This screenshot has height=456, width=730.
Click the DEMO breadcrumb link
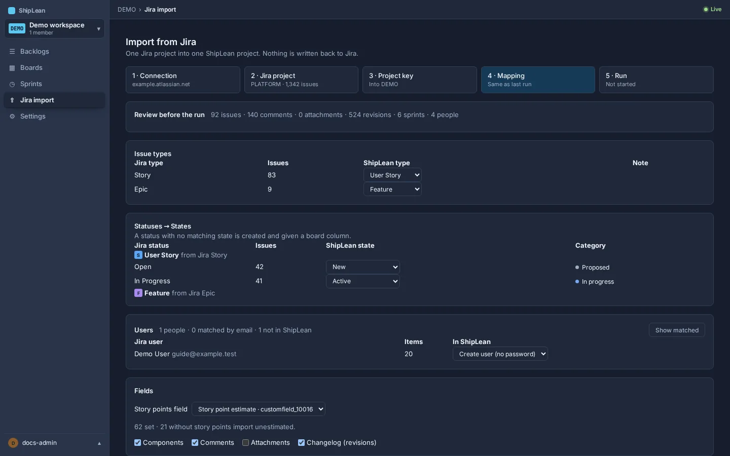[x=127, y=10]
